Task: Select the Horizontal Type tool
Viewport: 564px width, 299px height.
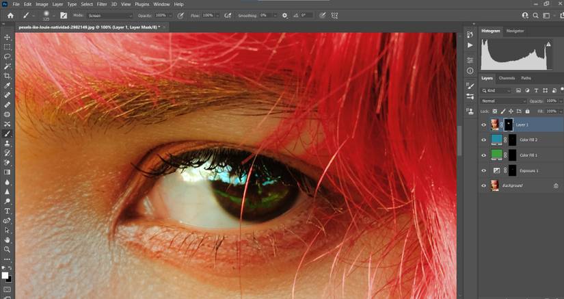Action: click(8, 211)
